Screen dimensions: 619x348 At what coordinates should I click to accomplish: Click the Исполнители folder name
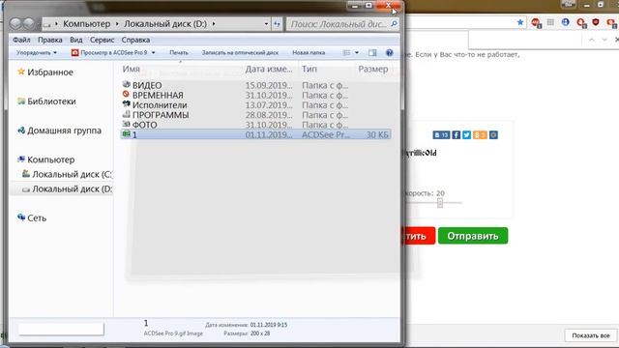[160, 105]
